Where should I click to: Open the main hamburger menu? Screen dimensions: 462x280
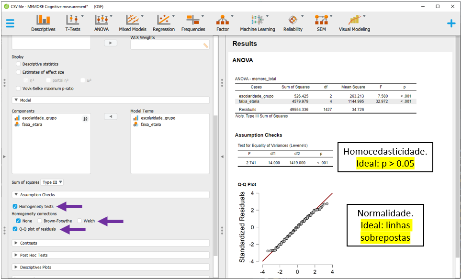(x=10, y=23)
